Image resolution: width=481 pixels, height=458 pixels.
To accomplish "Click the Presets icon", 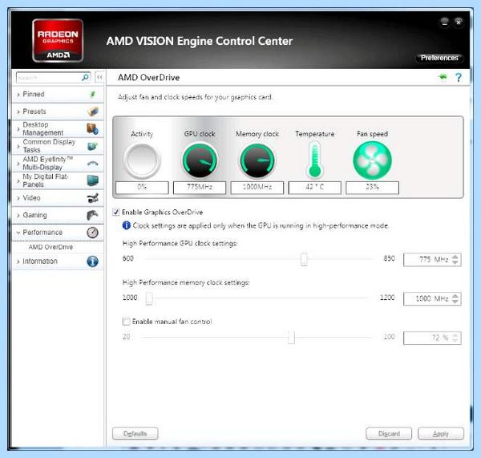I will (93, 111).
